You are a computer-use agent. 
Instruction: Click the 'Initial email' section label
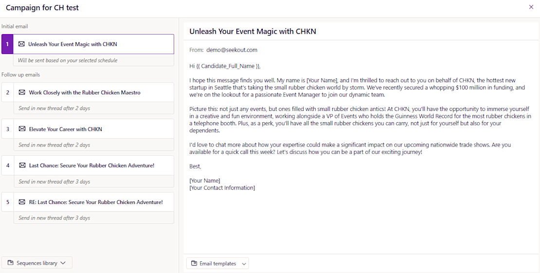(x=15, y=27)
